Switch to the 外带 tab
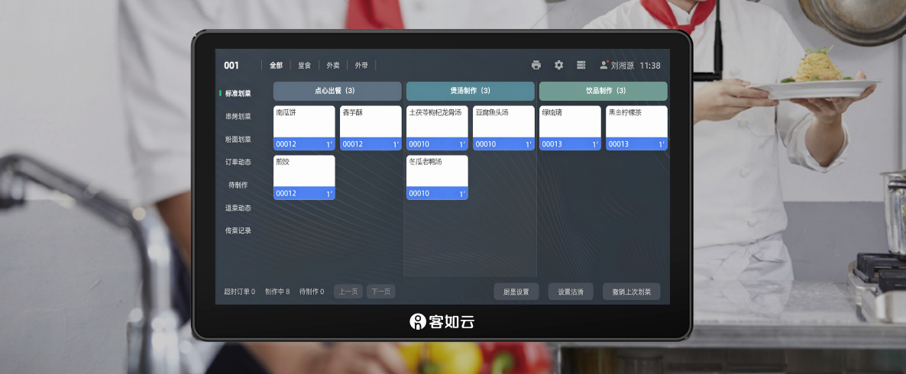The image size is (906, 374). (361, 66)
